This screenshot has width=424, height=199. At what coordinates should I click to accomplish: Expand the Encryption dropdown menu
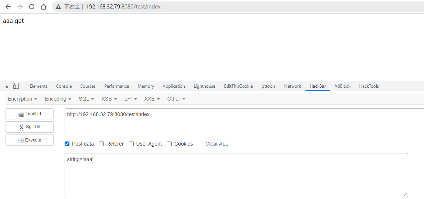23,99
